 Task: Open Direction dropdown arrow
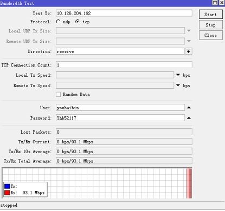[x=189, y=51]
